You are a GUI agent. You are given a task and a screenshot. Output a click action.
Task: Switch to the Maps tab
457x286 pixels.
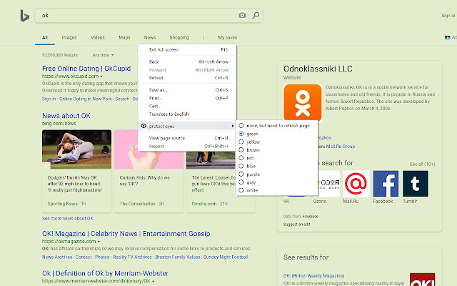click(124, 38)
